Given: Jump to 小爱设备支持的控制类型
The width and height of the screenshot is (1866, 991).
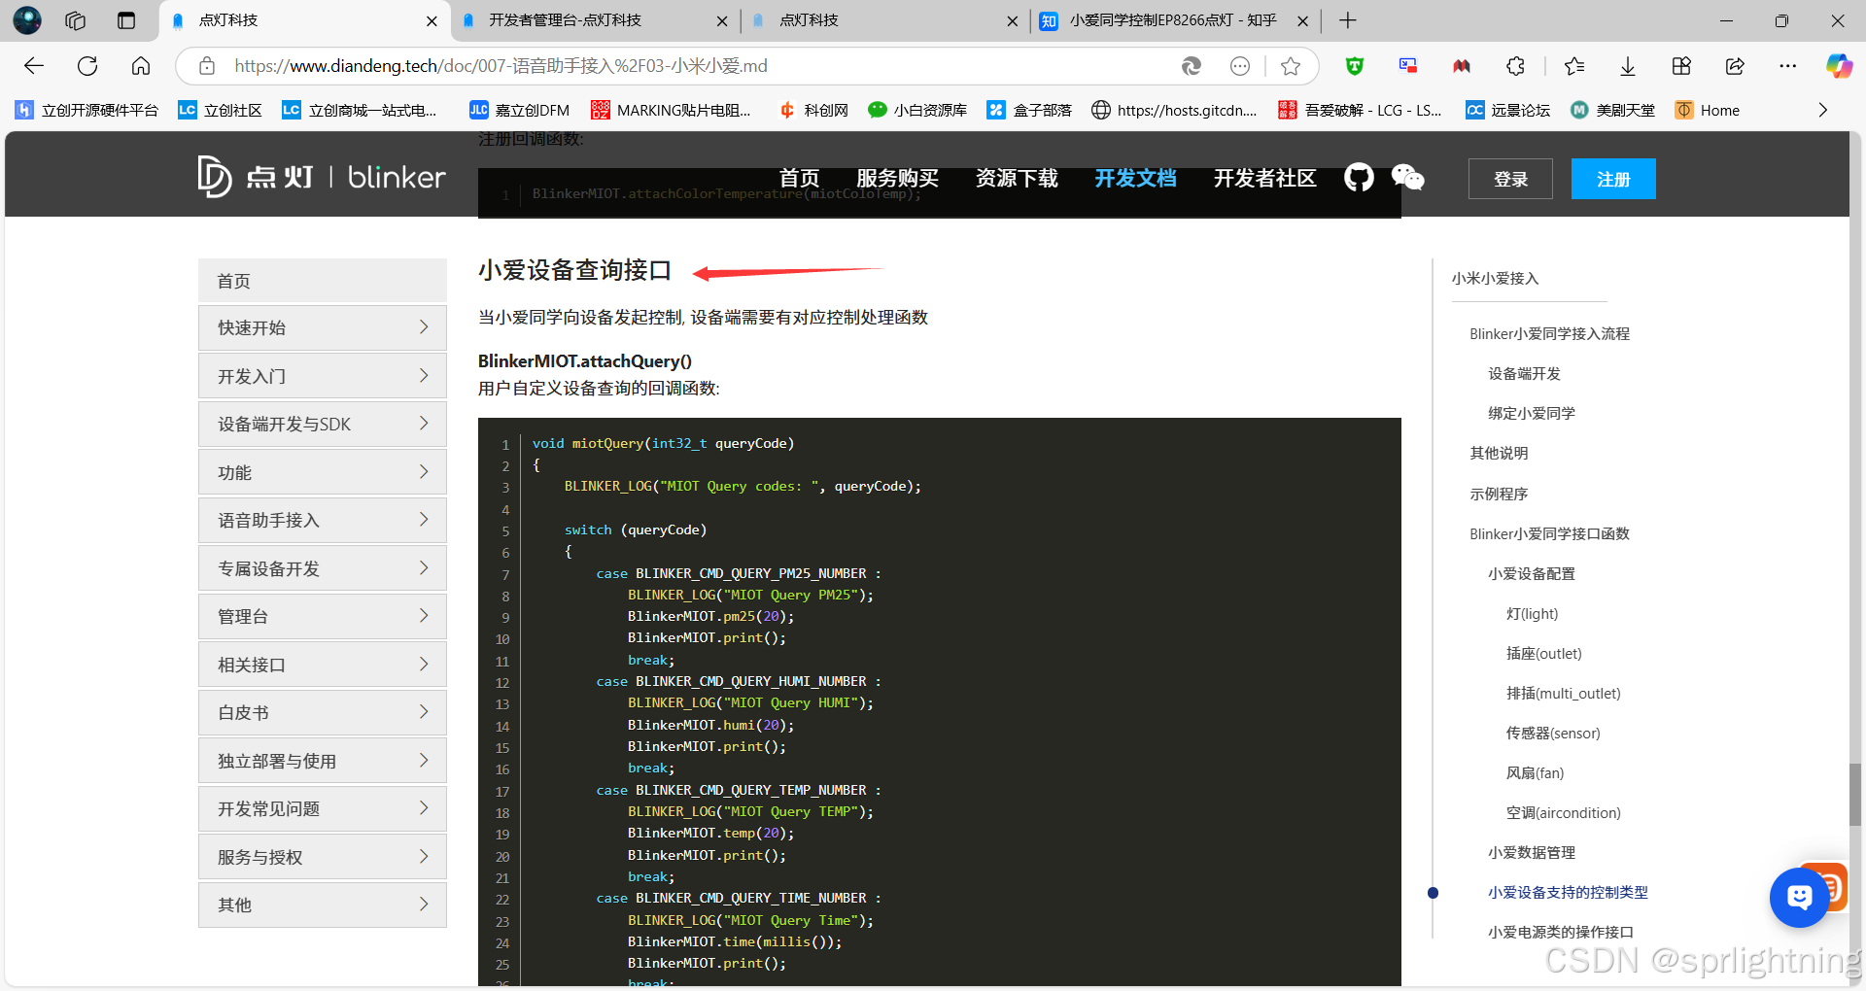Looking at the screenshot, I should (1568, 892).
